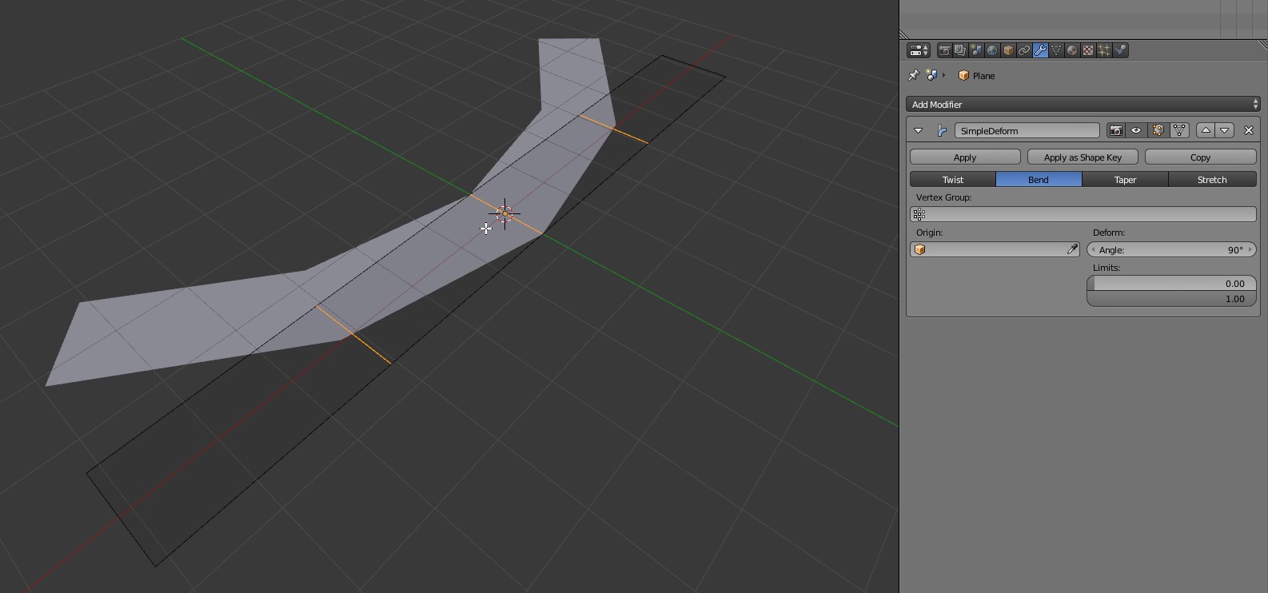Screen dimensions: 1268x593
Task: Open the World properties tab
Action: point(992,50)
